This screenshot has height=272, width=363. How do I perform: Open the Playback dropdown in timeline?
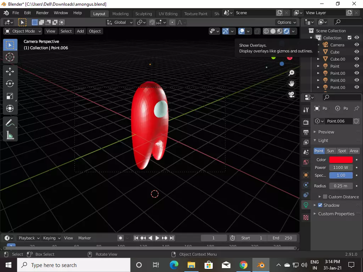click(29, 238)
